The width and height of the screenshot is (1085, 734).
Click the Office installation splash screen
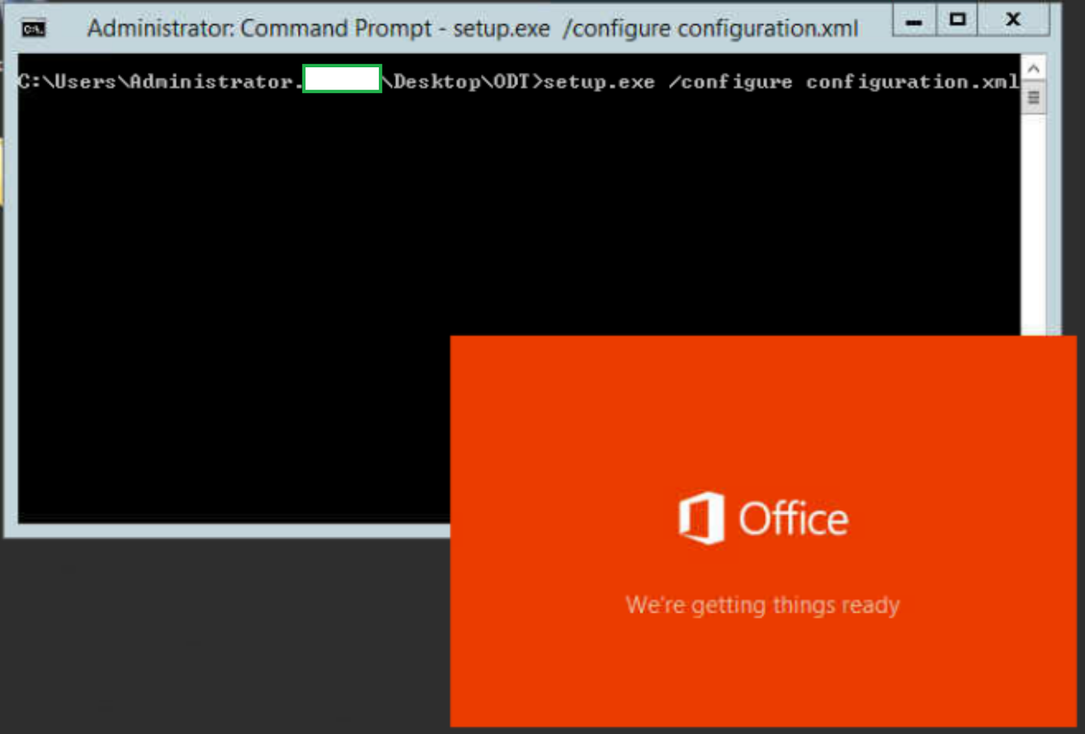point(763,533)
